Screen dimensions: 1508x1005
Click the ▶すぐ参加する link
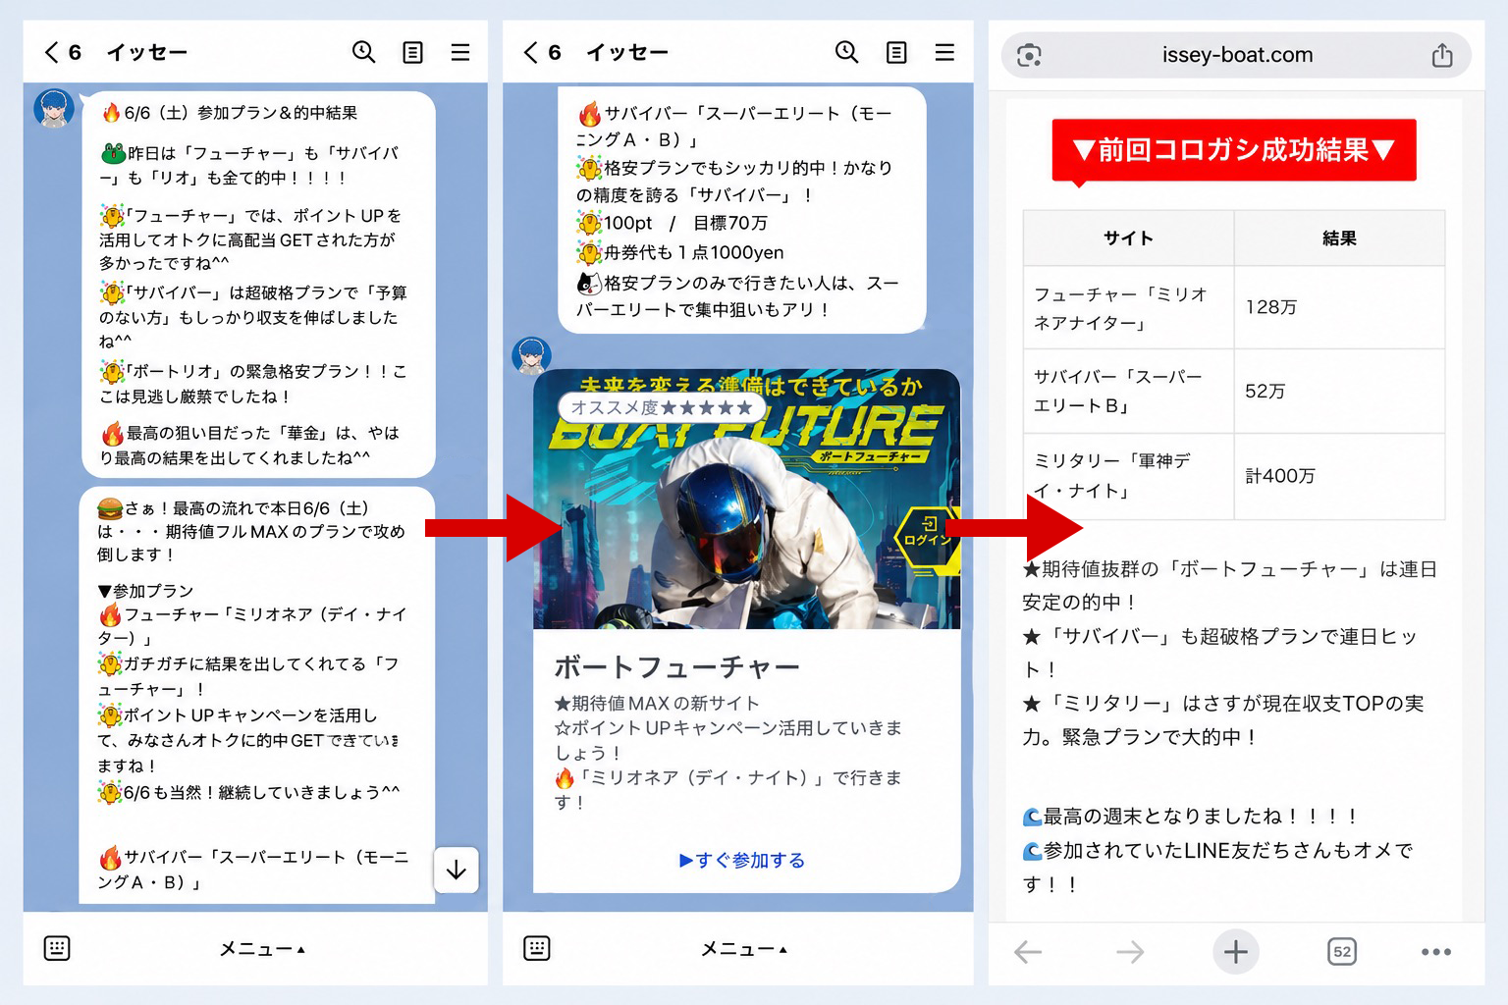[742, 861]
